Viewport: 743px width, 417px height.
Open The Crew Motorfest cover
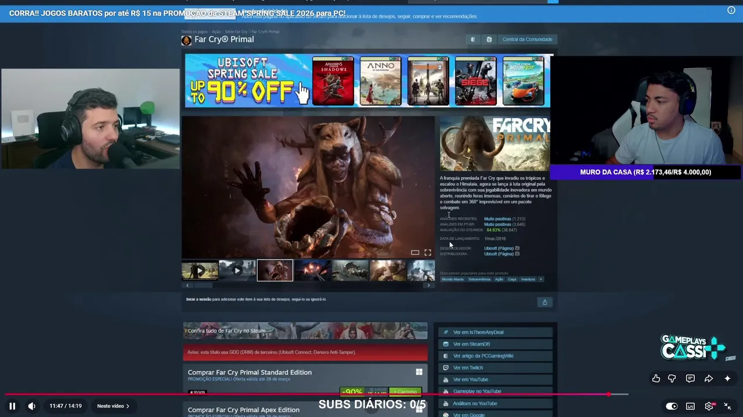click(x=523, y=81)
